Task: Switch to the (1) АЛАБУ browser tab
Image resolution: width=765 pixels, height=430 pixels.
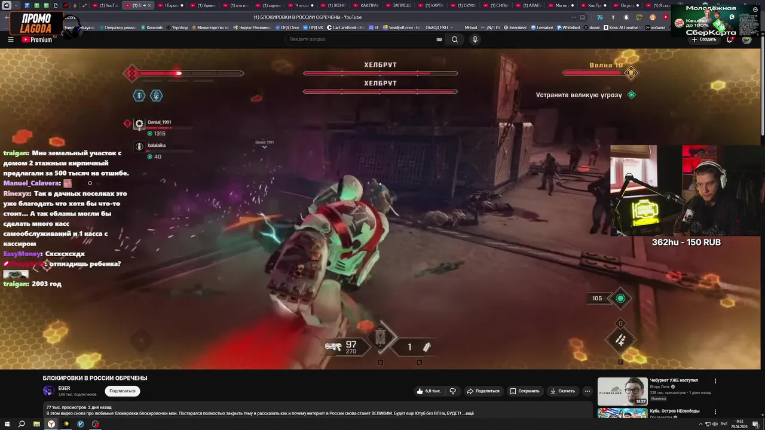Action: (x=530, y=5)
